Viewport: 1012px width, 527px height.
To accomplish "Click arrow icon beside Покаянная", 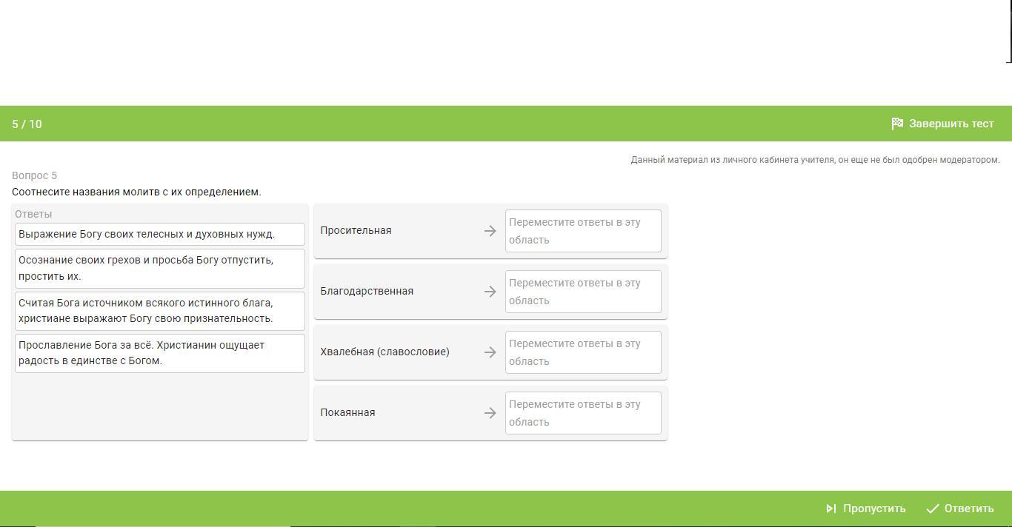I will (x=490, y=413).
